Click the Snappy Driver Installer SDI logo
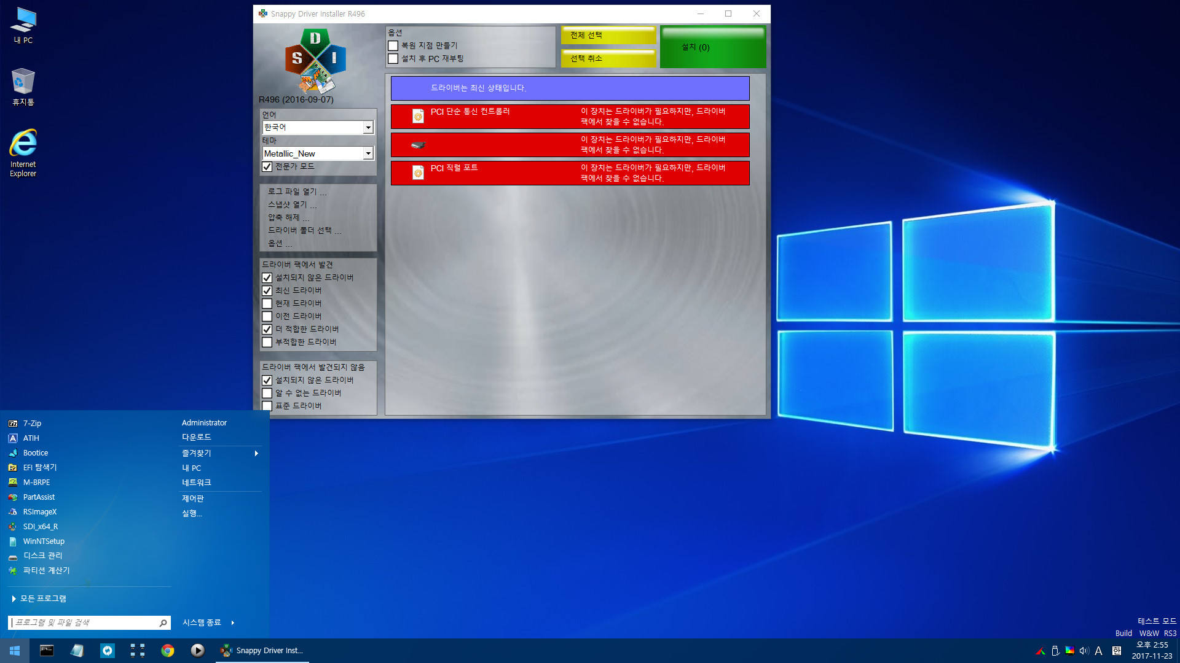This screenshot has width=1180, height=663. 315,60
